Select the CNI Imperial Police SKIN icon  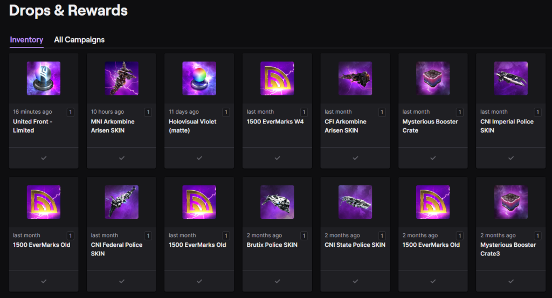pyautogui.click(x=510, y=79)
